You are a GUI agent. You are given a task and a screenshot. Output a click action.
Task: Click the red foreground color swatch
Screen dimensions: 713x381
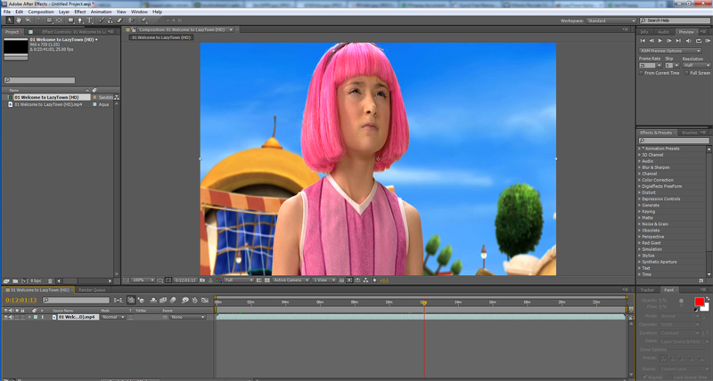(x=699, y=302)
